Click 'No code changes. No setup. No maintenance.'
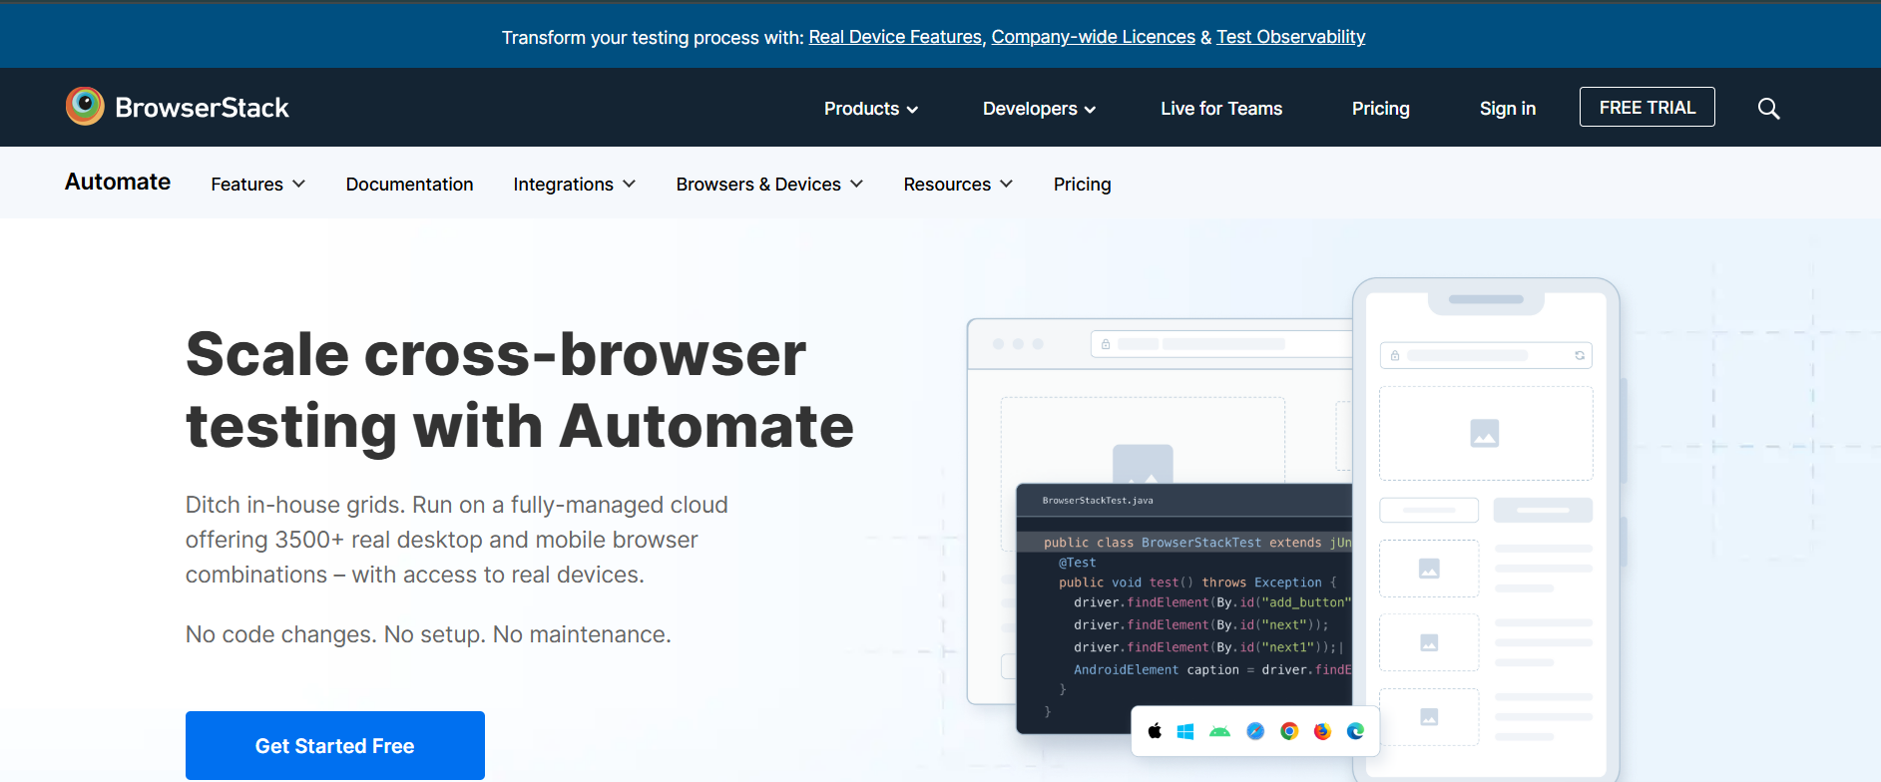 pos(428,634)
